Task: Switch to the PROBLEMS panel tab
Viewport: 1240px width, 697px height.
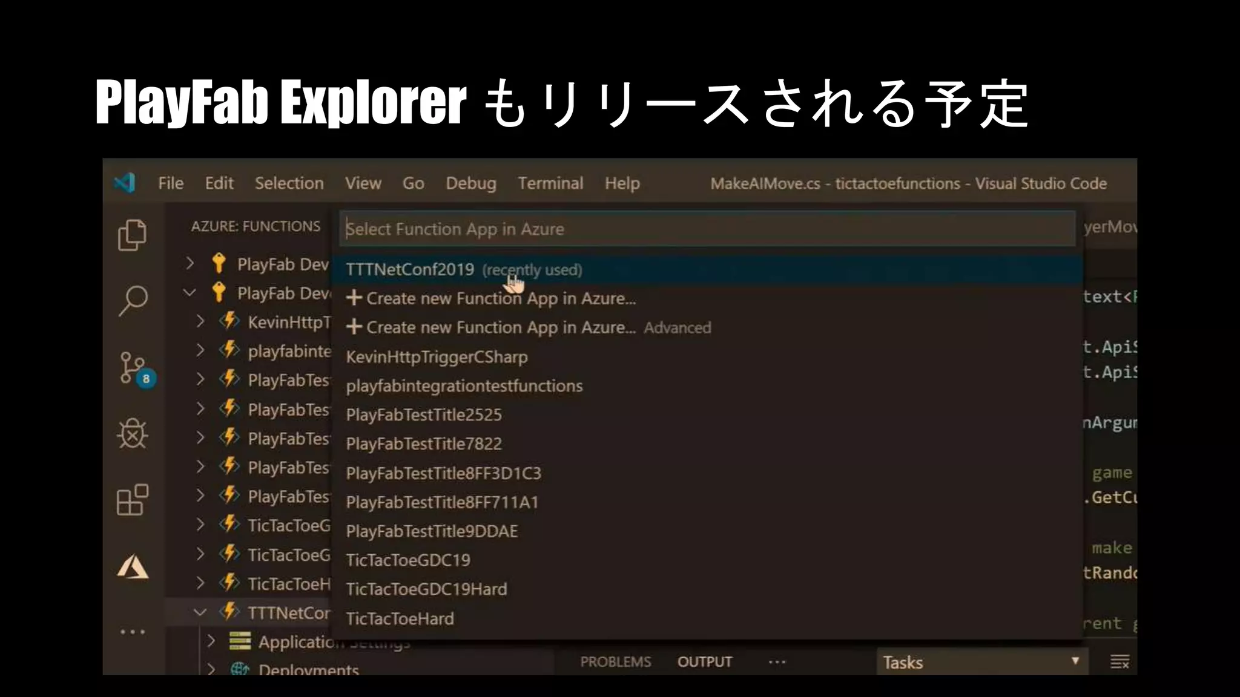Action: pyautogui.click(x=616, y=662)
